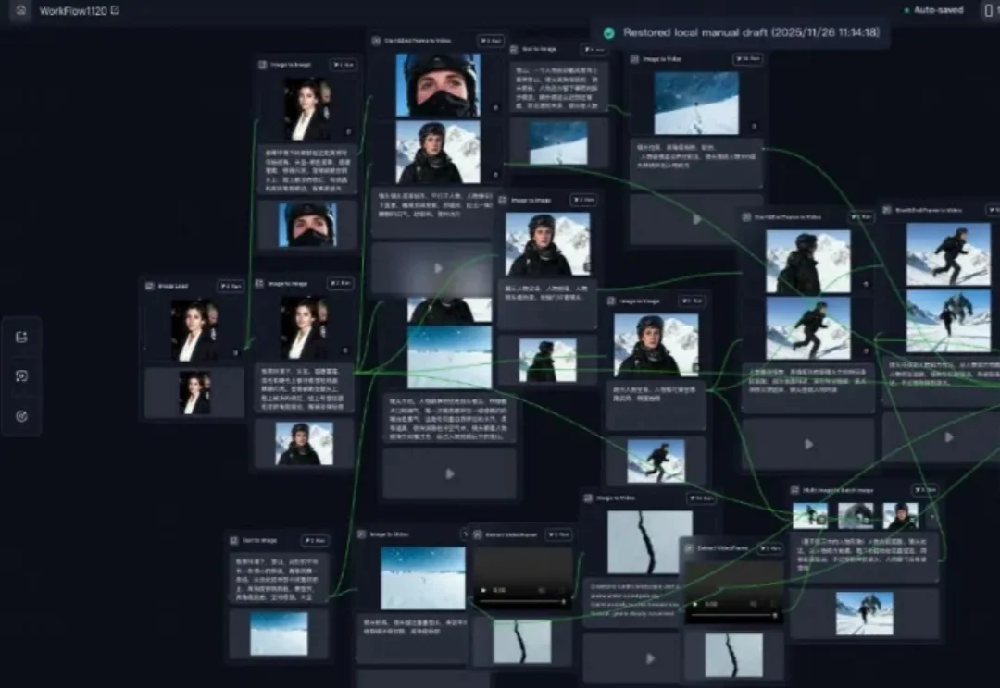Screen dimensions: 1000x688
Task: Click the top icon in left sidebar toolbar
Action: coord(22,338)
